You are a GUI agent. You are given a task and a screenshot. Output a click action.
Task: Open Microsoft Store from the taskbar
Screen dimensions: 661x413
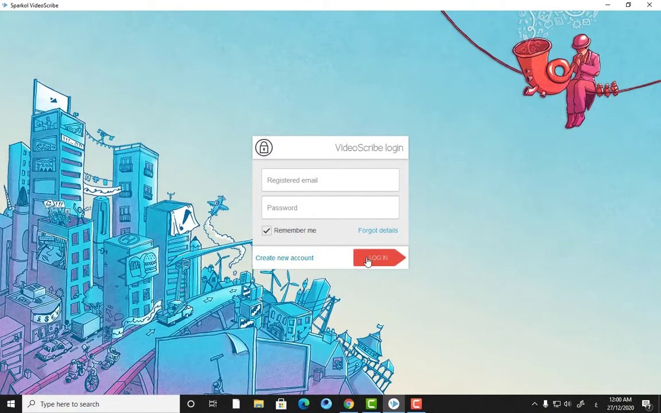281,404
